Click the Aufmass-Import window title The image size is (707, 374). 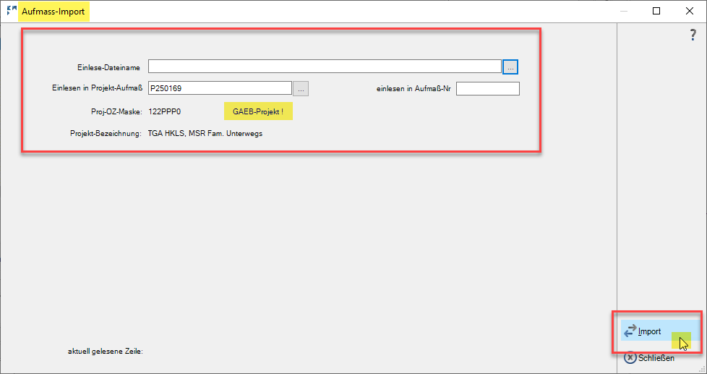pos(53,12)
